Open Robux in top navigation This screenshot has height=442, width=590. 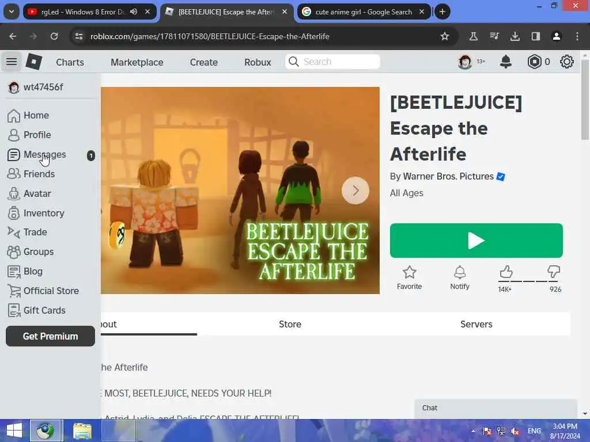[258, 62]
